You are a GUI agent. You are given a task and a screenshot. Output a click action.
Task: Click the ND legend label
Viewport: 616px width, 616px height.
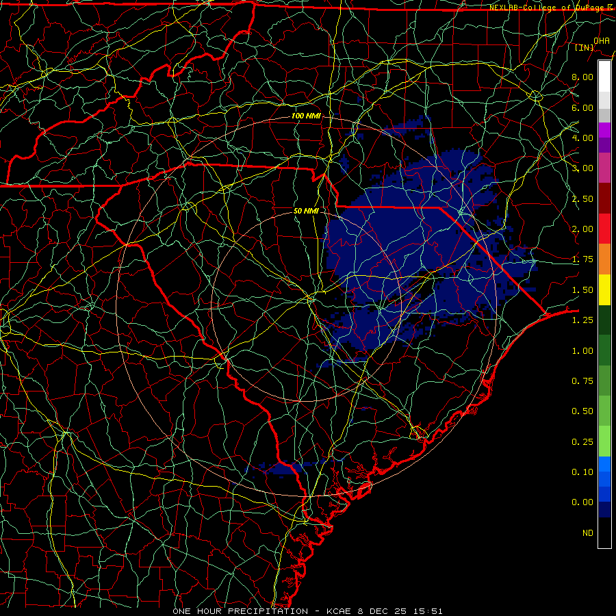click(588, 533)
